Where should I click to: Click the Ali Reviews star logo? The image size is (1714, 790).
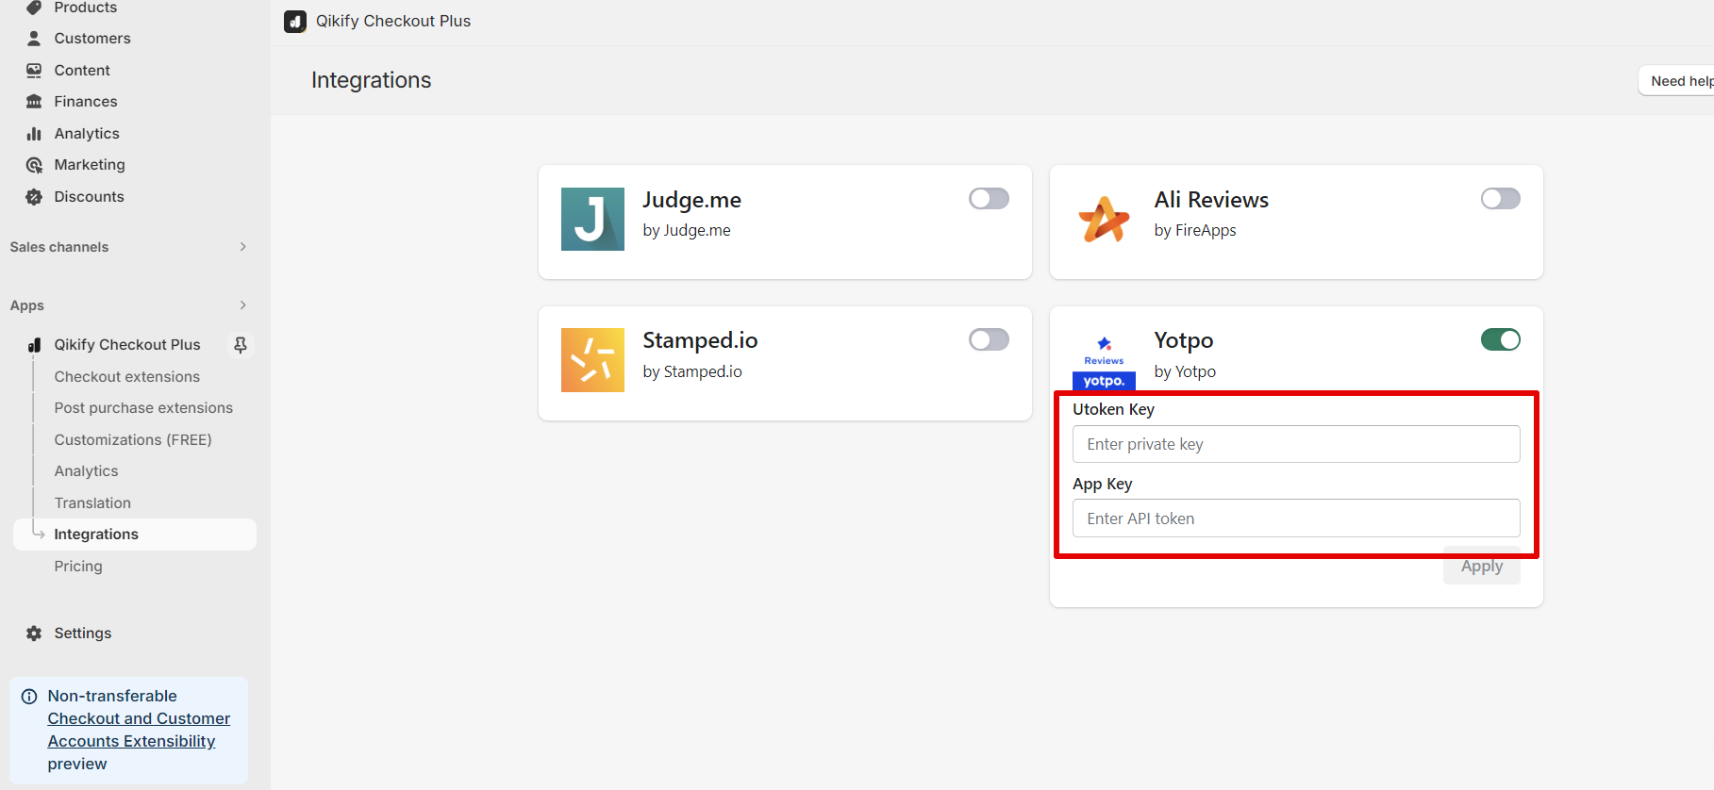tap(1104, 219)
